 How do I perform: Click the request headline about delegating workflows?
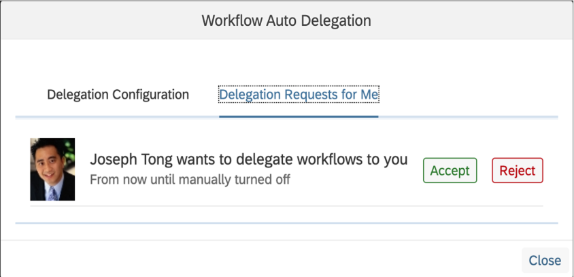tap(248, 160)
